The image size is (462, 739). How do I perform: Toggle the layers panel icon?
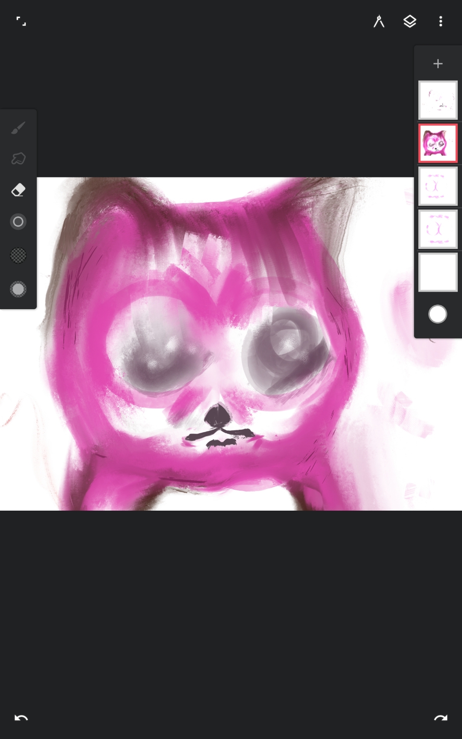[410, 21]
